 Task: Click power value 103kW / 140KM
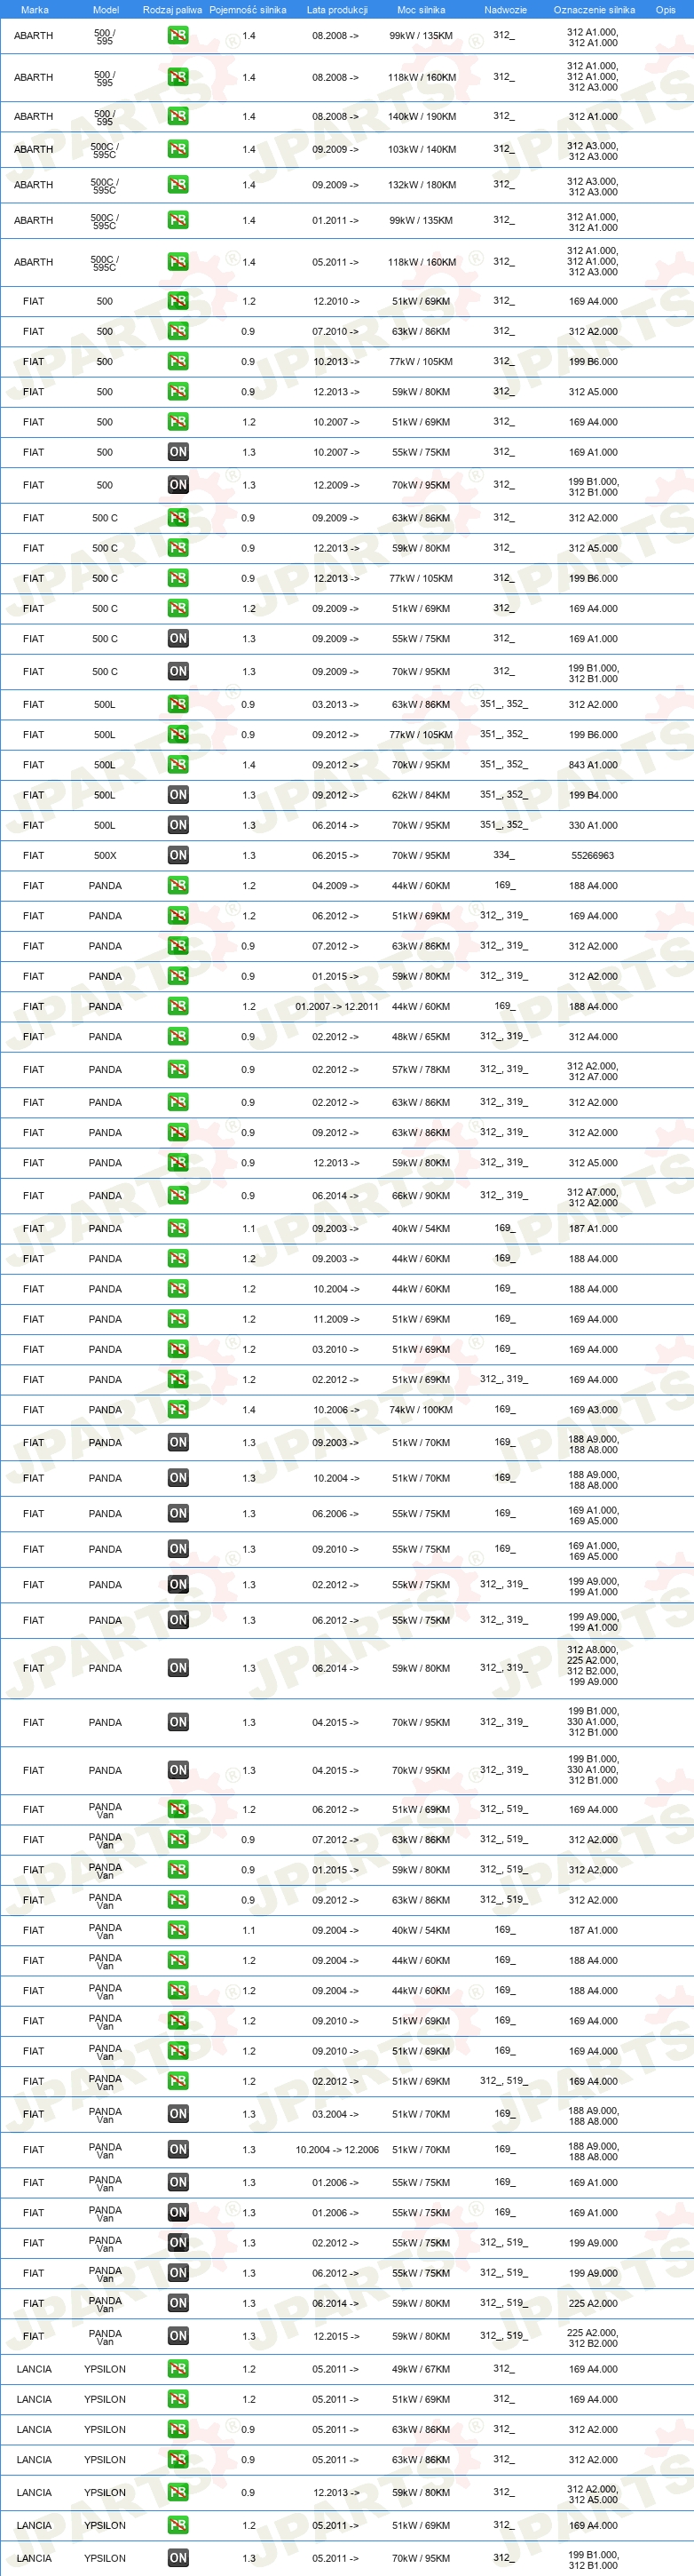[x=422, y=150]
